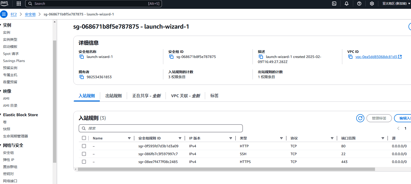411x184 pixels.
Task: Click the sidebar vertical scrollbar
Action: pos(55,101)
